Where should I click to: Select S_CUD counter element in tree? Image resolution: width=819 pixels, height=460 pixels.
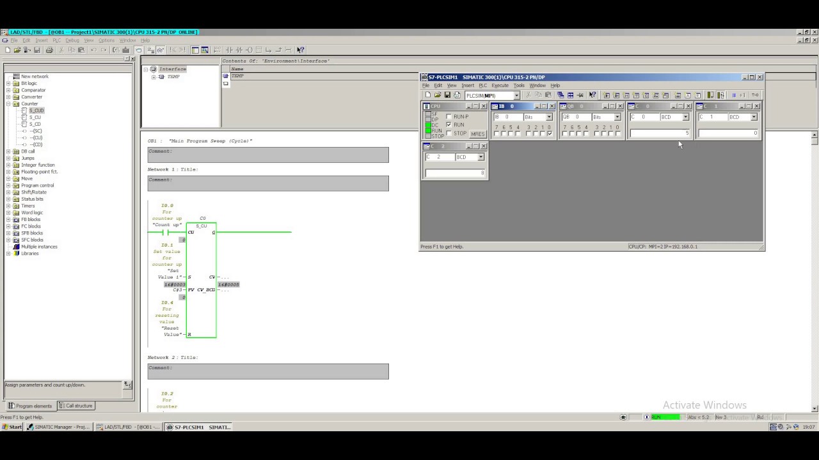pos(36,111)
